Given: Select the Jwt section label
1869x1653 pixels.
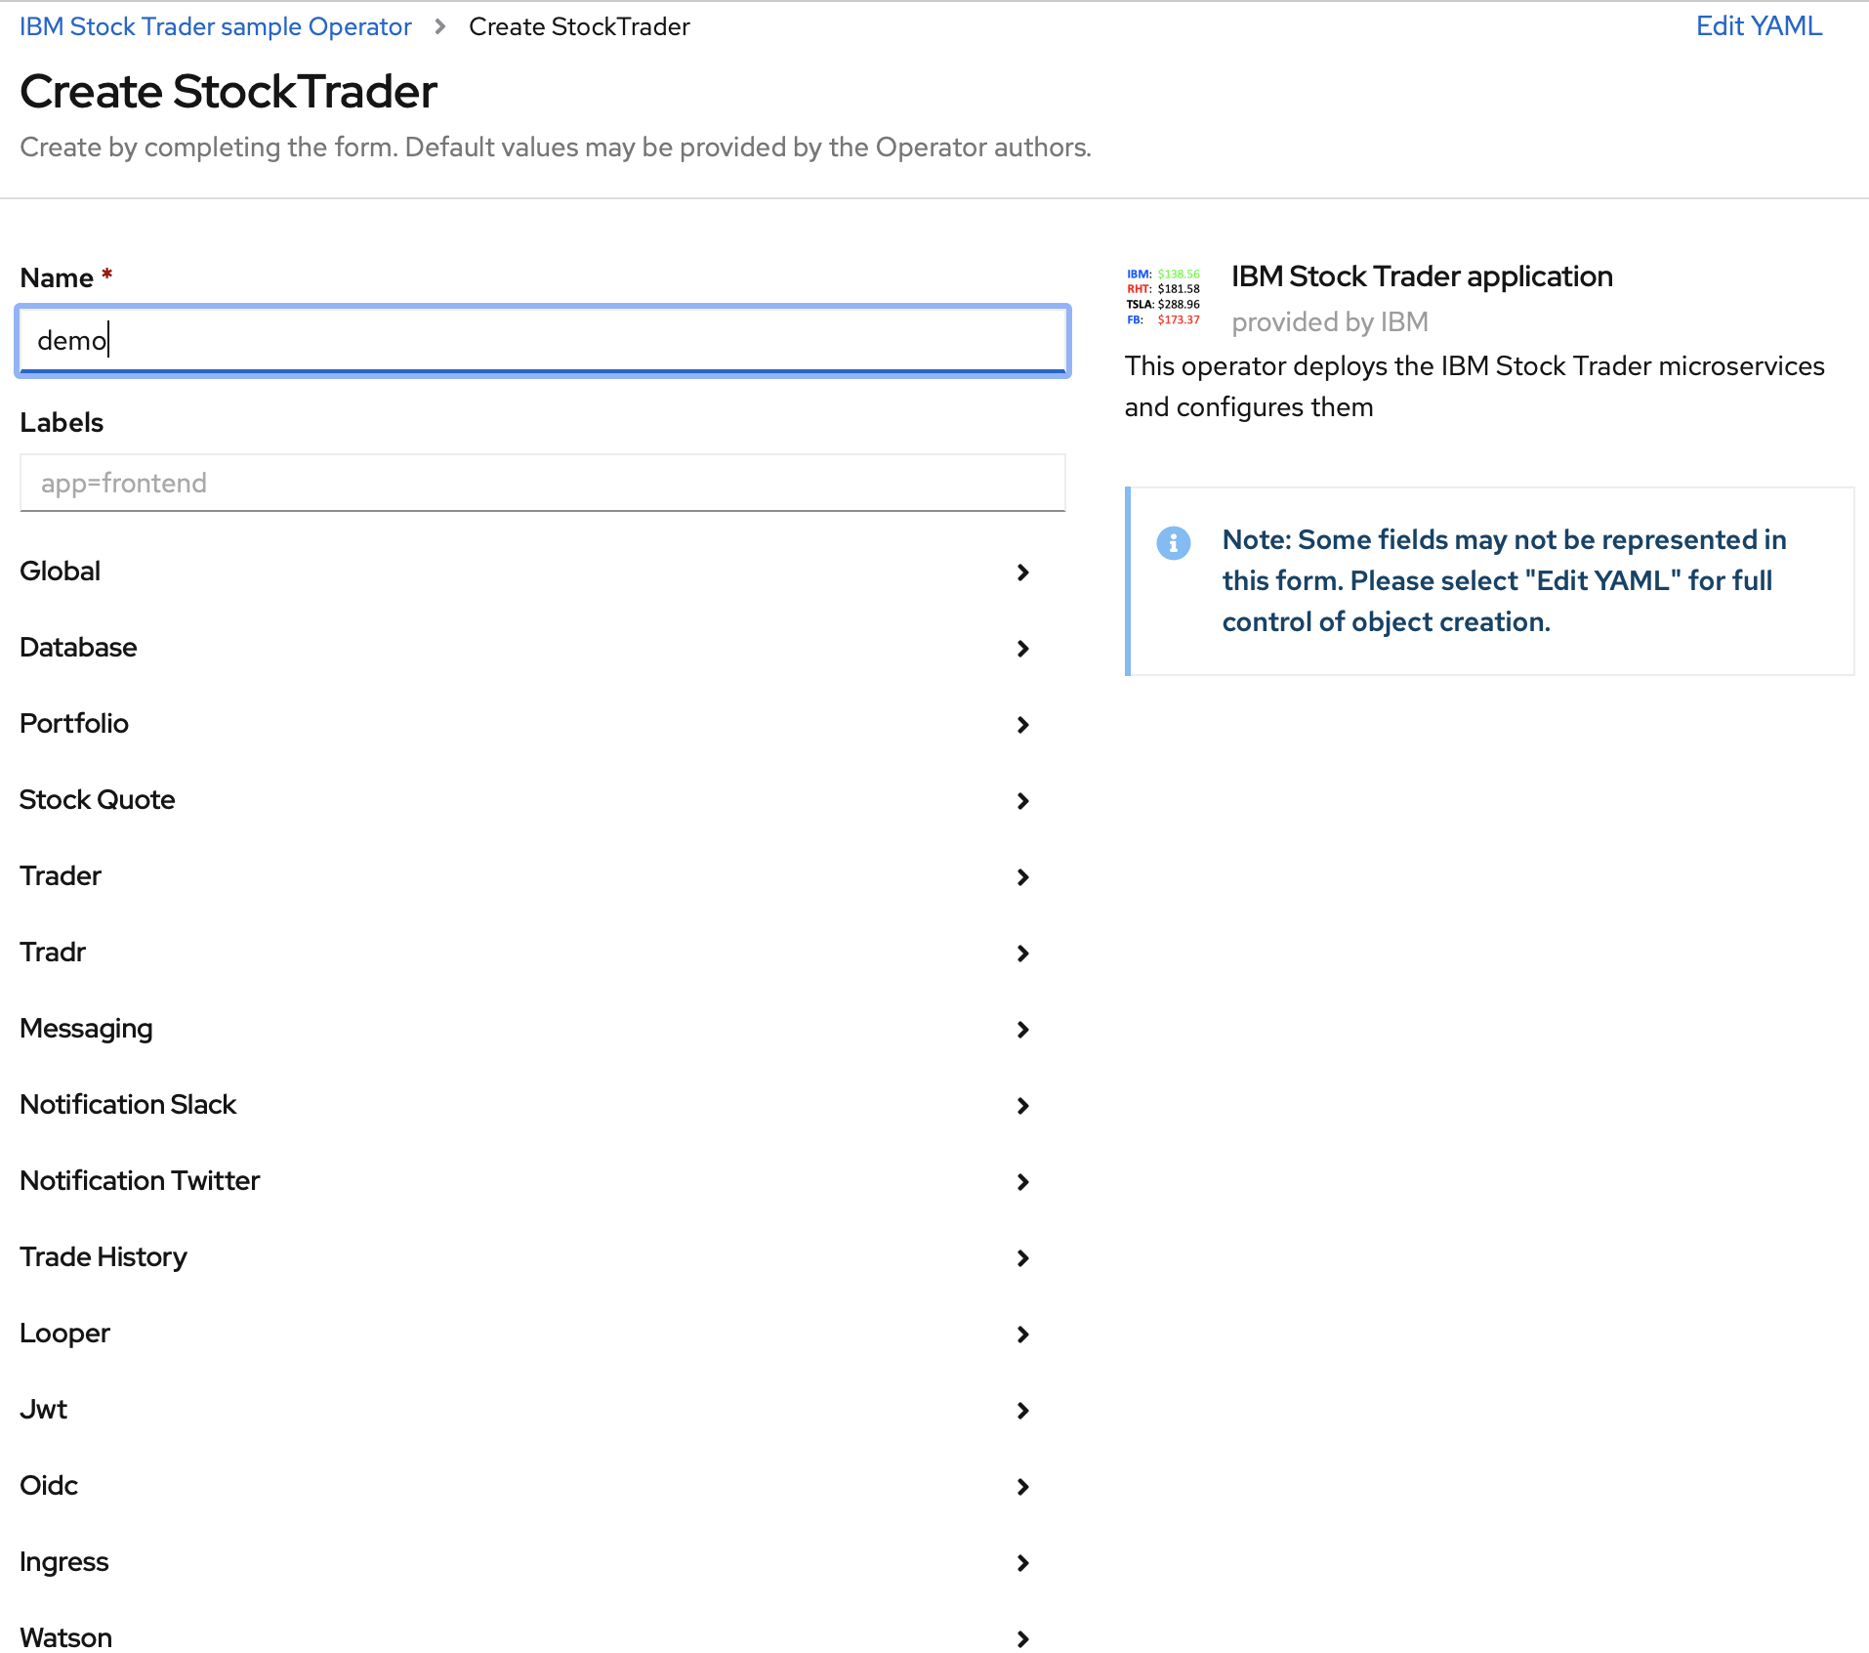Looking at the screenshot, I should (x=44, y=1409).
